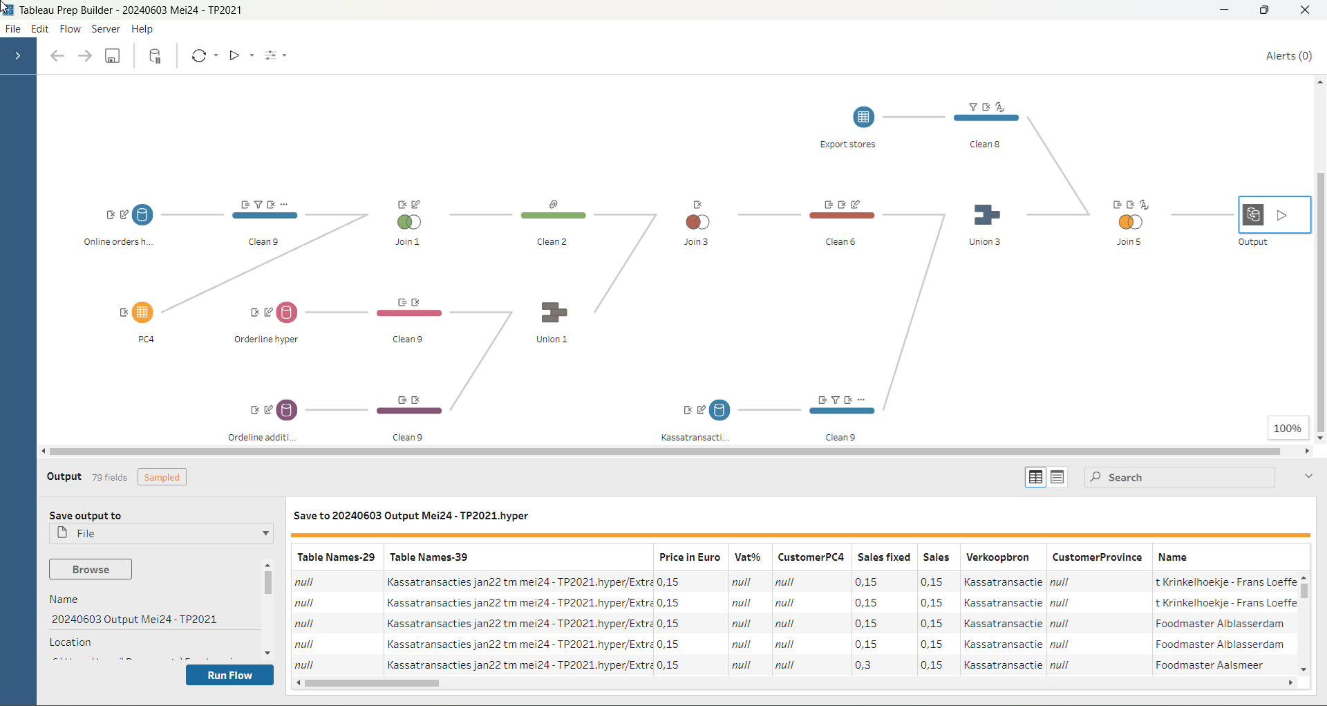Switch to list view of fields
Image resolution: width=1327 pixels, height=706 pixels.
pyautogui.click(x=1057, y=477)
